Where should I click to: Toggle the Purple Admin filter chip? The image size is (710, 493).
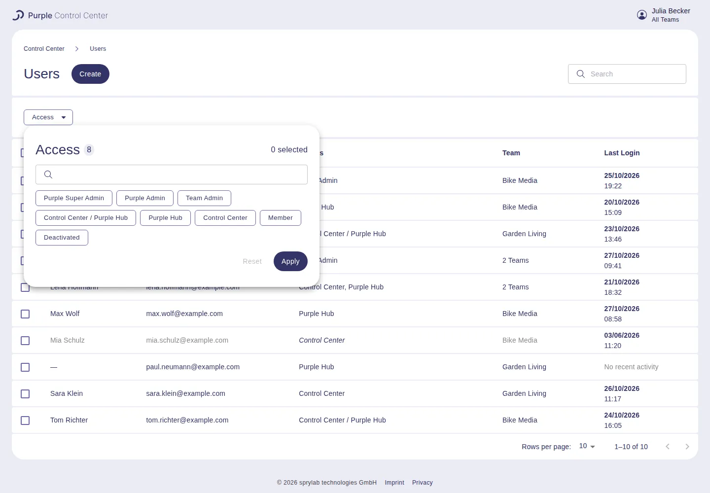point(145,198)
